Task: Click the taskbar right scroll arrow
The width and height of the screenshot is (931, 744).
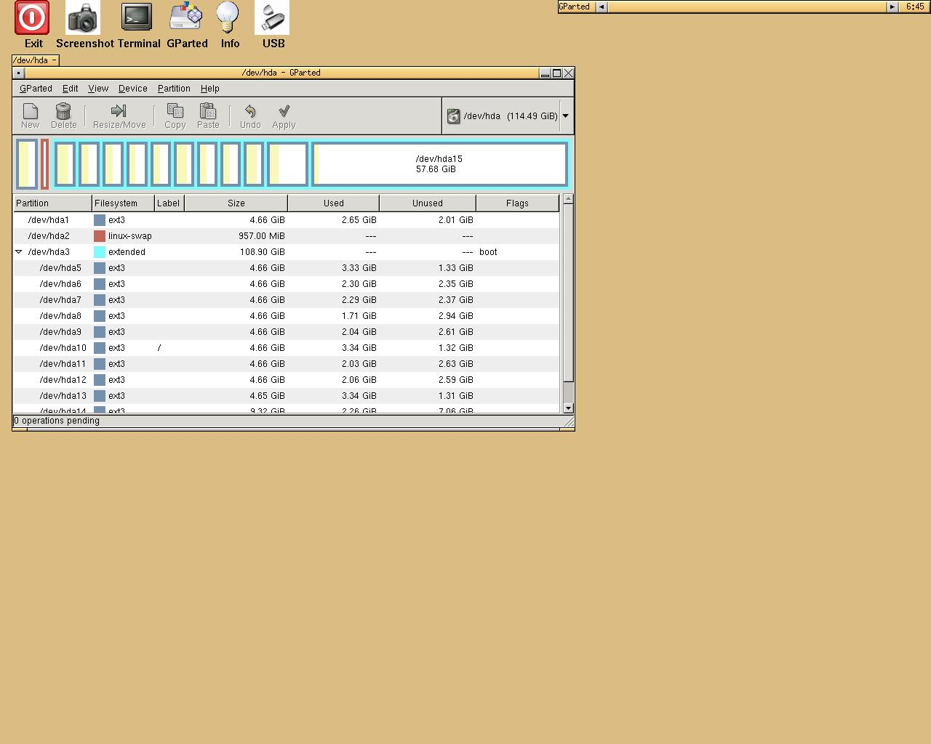Action: [892, 7]
